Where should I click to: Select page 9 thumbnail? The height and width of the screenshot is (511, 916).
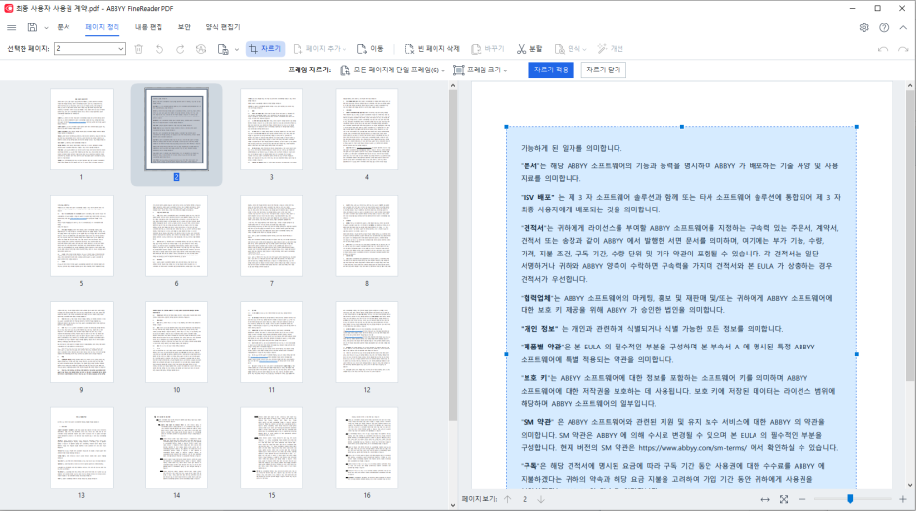81,342
